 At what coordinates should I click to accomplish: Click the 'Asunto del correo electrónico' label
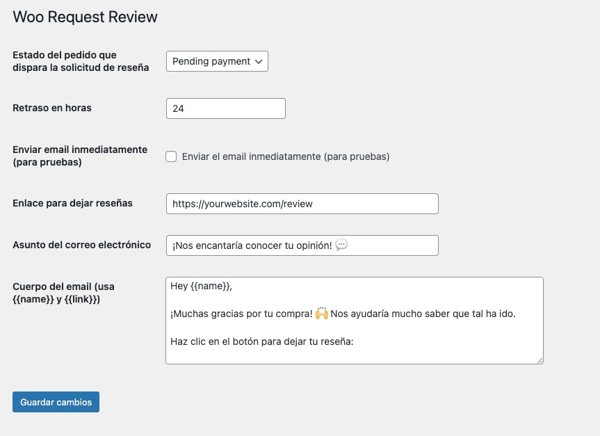(x=82, y=245)
